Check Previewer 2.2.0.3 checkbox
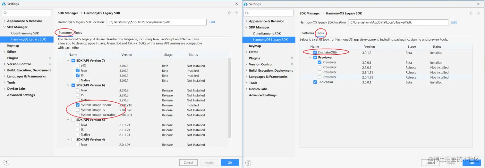485x168 pixels. click(319, 68)
